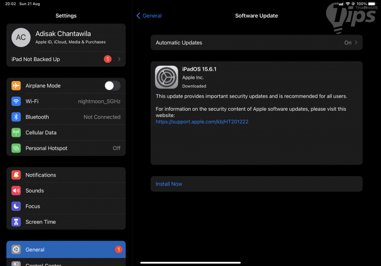This screenshot has width=381, height=266.
Task: Tap the Software Update page title
Action: coord(256,16)
